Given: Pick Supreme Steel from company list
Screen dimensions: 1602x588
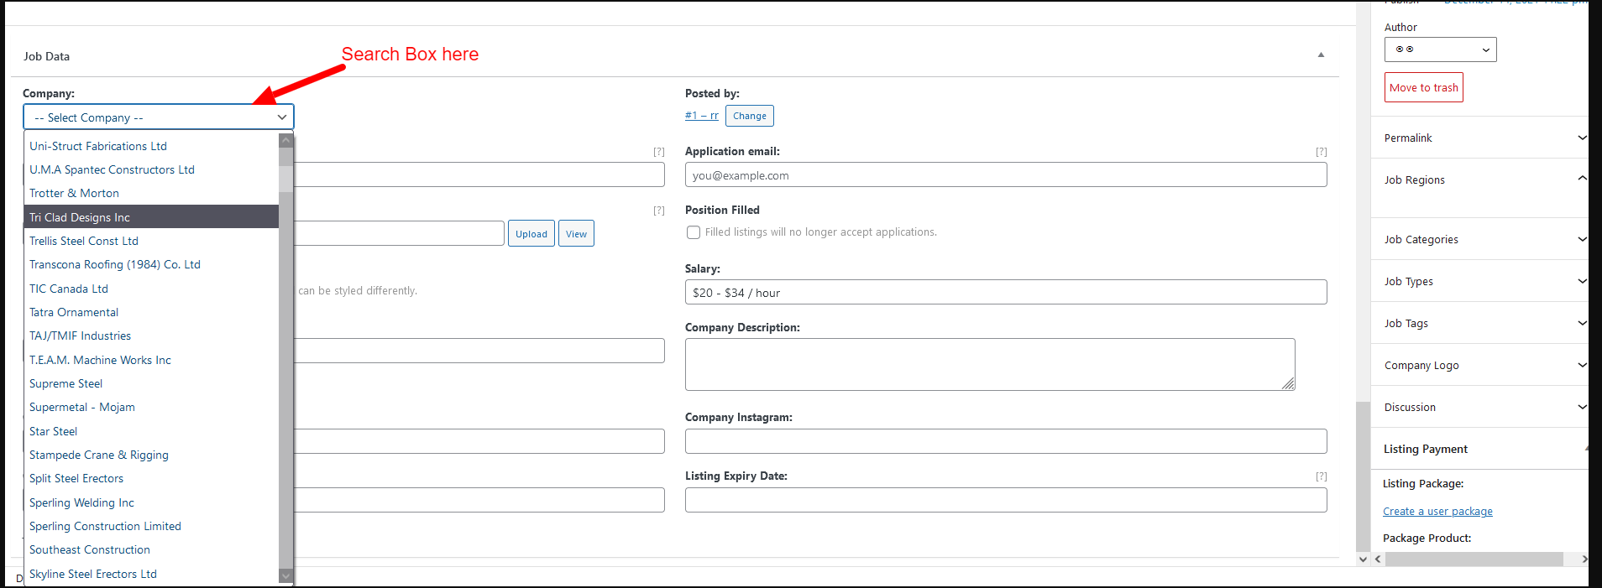Looking at the screenshot, I should click(66, 383).
